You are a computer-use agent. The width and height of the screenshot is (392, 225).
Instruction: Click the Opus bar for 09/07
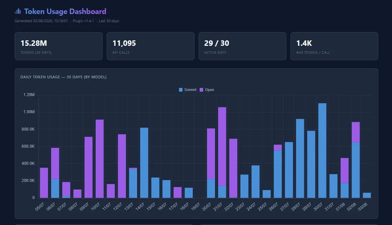(x=88, y=167)
